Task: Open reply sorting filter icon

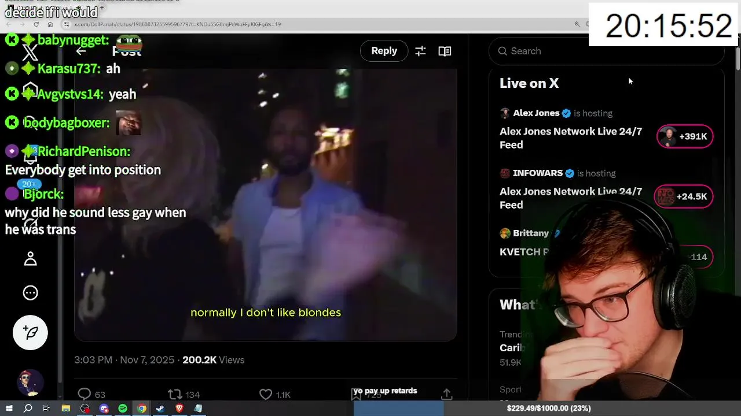Action: click(x=420, y=51)
